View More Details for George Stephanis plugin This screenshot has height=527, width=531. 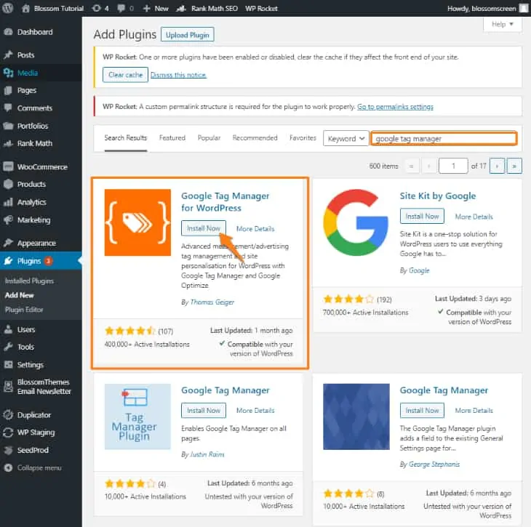[474, 411]
